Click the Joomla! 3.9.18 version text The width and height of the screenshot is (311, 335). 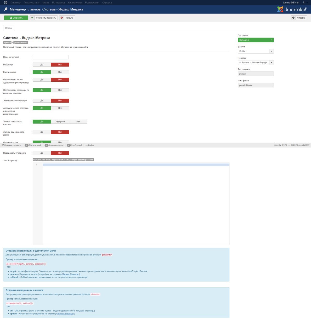pos(281,145)
